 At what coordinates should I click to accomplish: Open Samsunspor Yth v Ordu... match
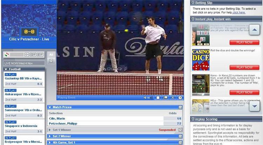click(23, 110)
